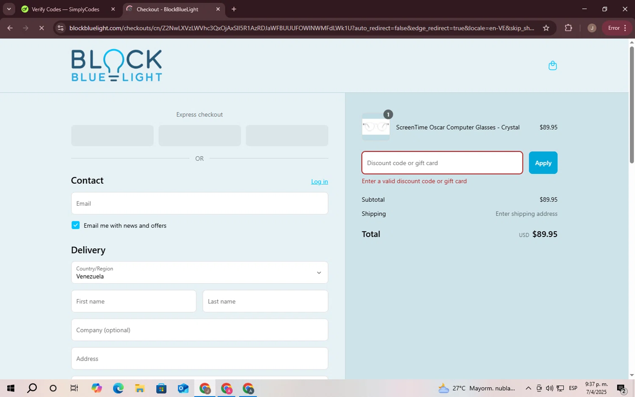Open Outlook from taskbar

[x=183, y=388]
